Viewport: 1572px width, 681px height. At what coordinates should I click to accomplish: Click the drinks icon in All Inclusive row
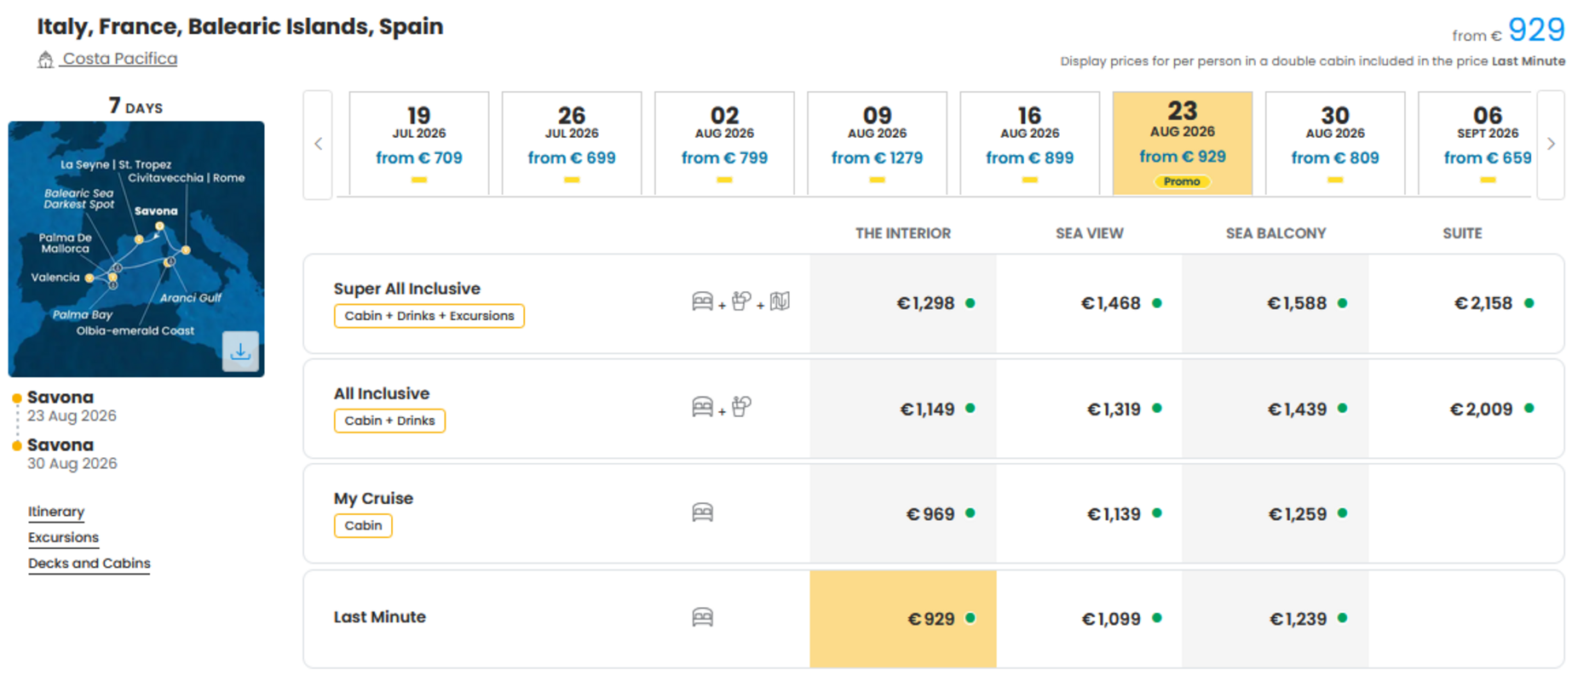point(741,407)
